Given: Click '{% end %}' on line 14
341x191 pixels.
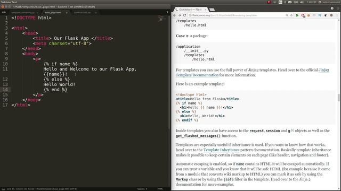Looking at the screenshot, I should click(55, 90).
